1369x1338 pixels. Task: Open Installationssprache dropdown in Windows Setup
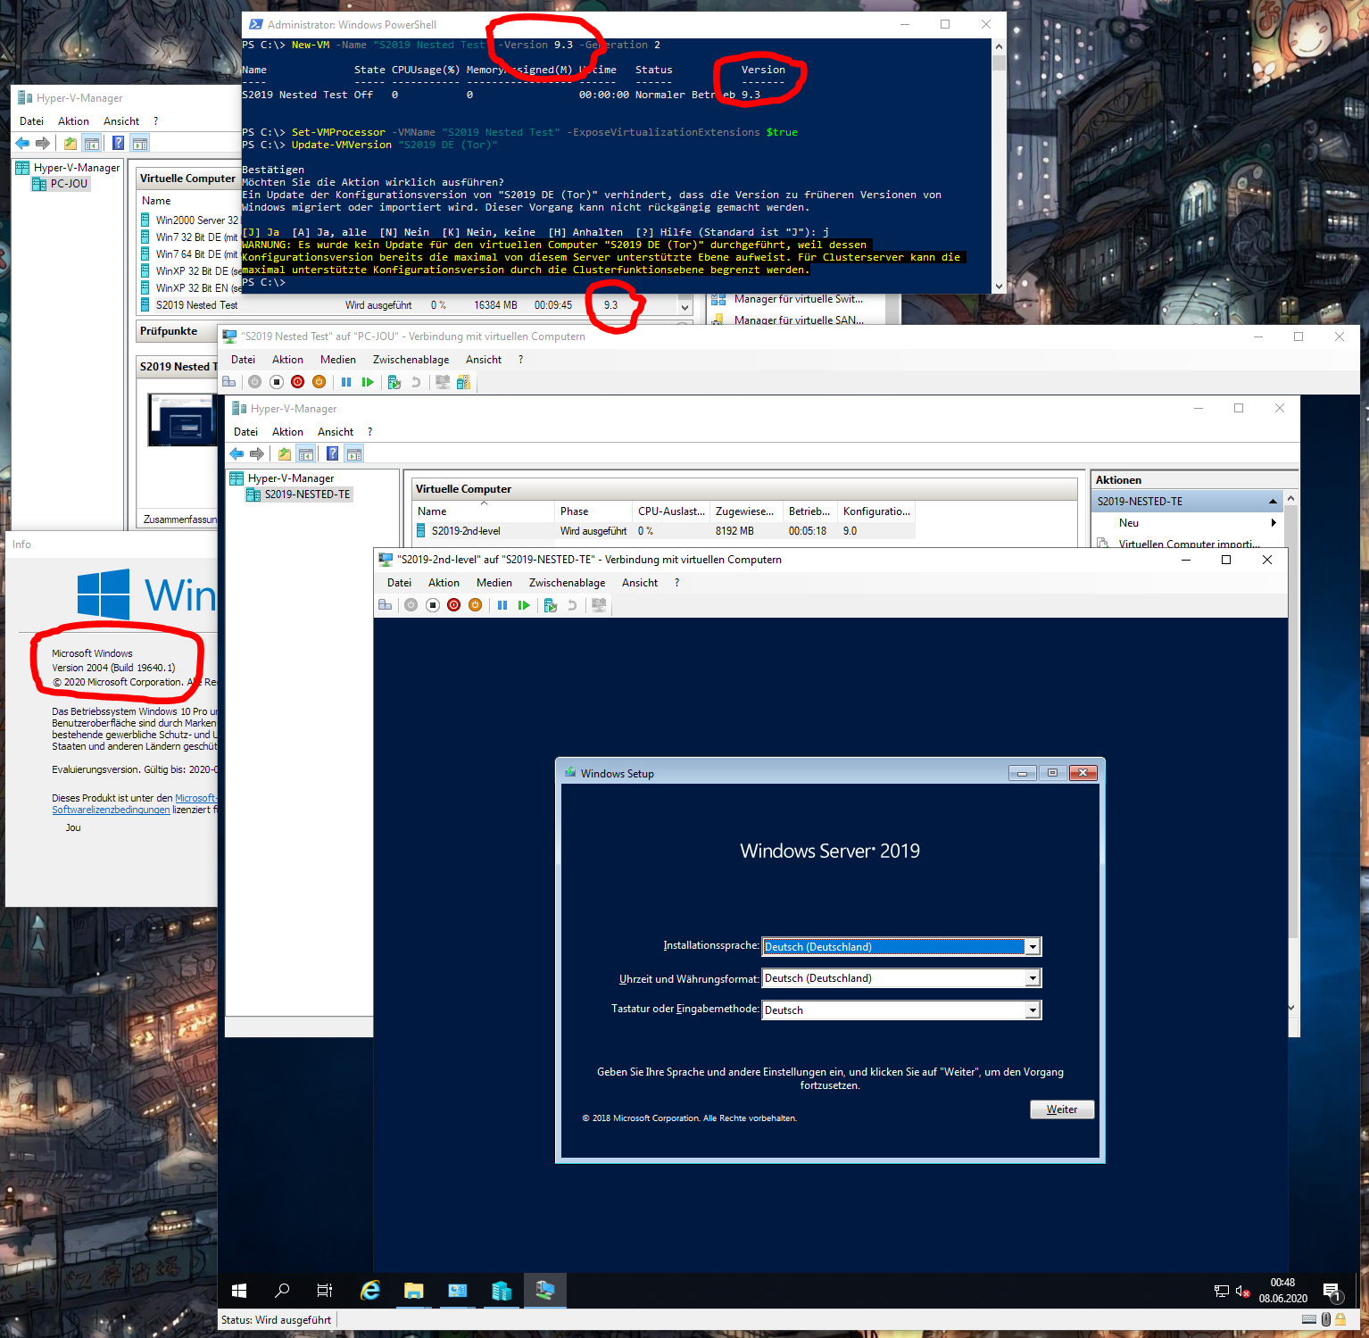(x=1033, y=947)
